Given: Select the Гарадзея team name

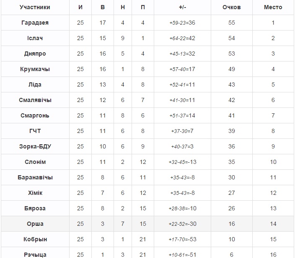Looking at the screenshot, I should tap(35, 23).
